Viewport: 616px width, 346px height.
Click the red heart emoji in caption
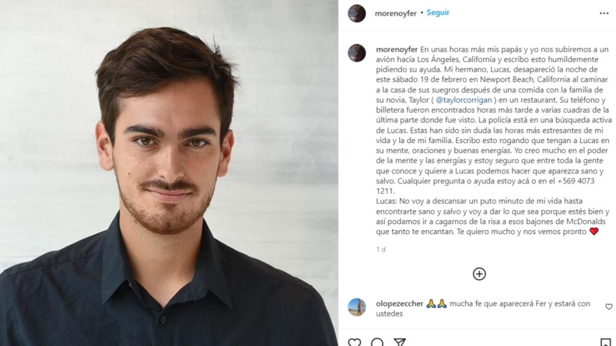coord(594,231)
